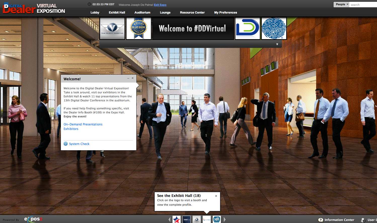Click the Exit Expo link
This screenshot has height=223, width=377.
160,5
